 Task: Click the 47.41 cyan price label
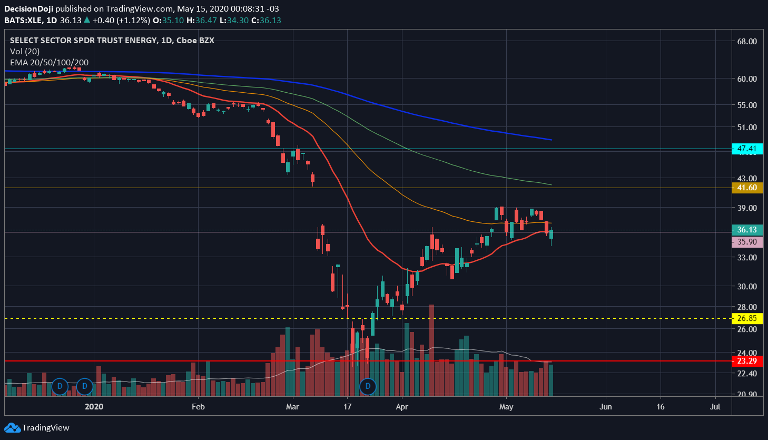(747, 149)
